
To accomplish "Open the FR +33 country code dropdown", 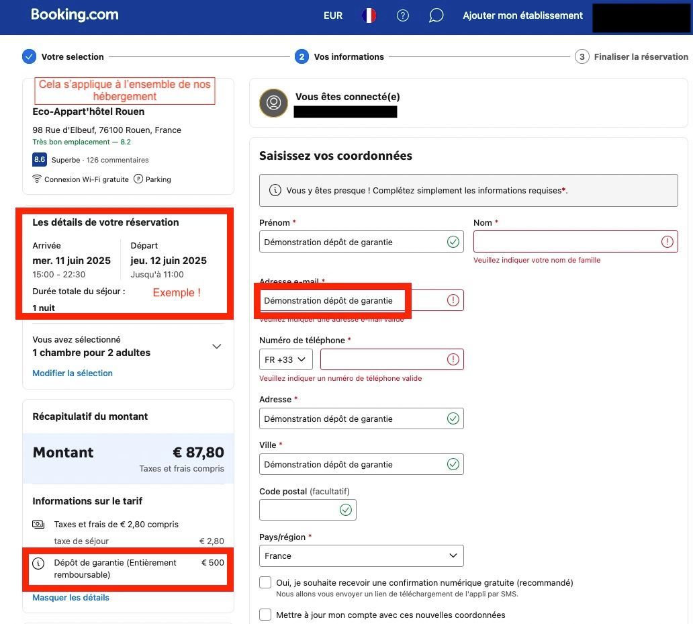I will pyautogui.click(x=286, y=359).
